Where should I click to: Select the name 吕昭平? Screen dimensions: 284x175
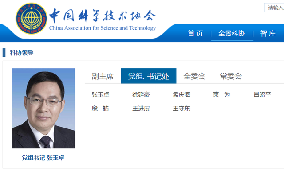point(262,94)
